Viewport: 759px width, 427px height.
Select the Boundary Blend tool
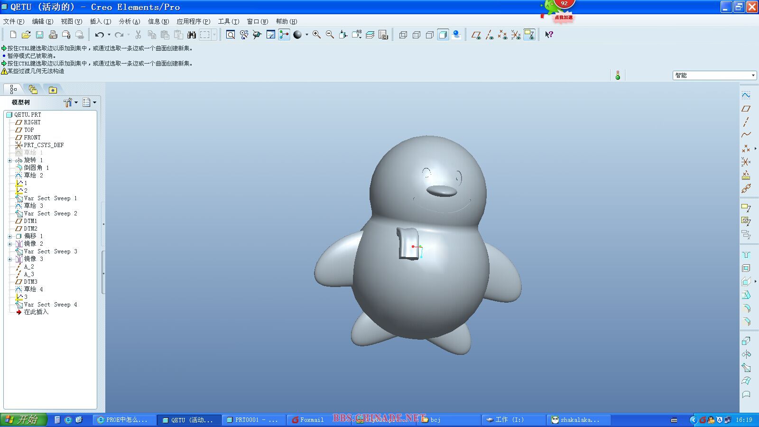pos(746,381)
